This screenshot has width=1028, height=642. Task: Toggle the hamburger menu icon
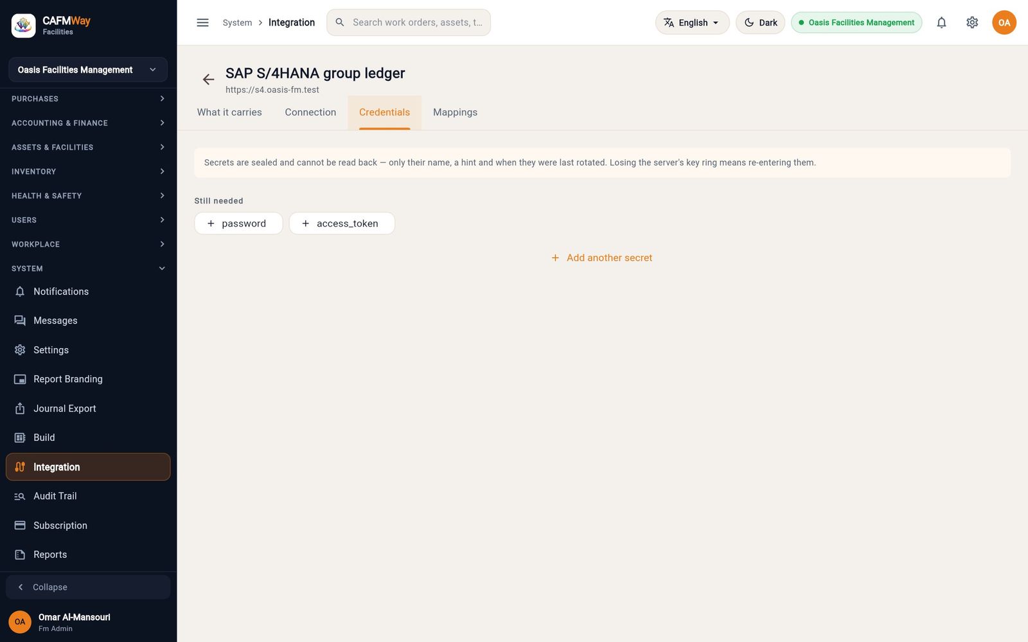[202, 22]
